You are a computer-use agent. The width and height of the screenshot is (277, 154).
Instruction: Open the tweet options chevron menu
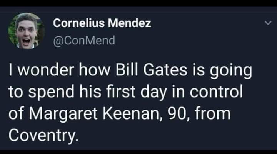click(268, 23)
